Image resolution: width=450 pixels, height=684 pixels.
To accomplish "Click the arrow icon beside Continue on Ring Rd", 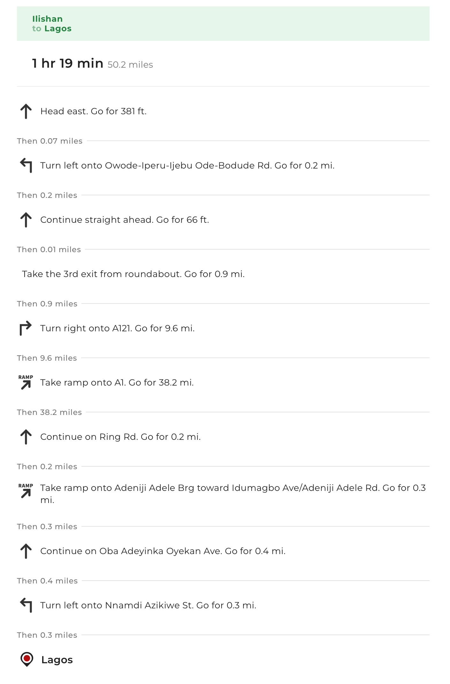I will [26, 437].
